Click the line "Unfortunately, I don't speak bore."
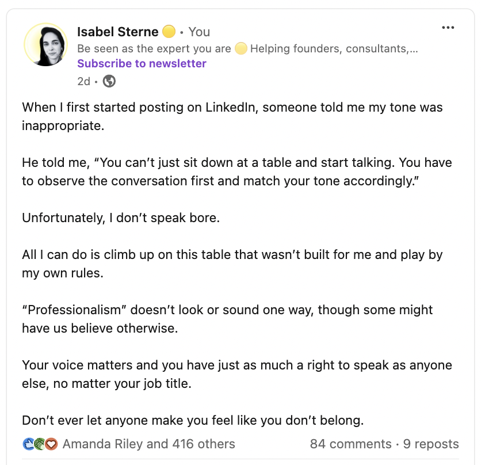Screen dimensions: 481x465 point(121,218)
